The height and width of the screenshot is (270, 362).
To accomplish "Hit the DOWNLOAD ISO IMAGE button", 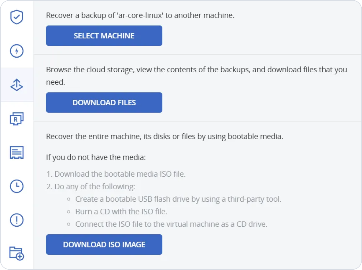I will (x=104, y=244).
